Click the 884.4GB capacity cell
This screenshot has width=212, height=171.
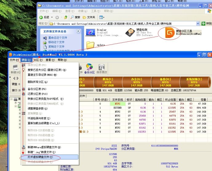[x=201, y=108]
